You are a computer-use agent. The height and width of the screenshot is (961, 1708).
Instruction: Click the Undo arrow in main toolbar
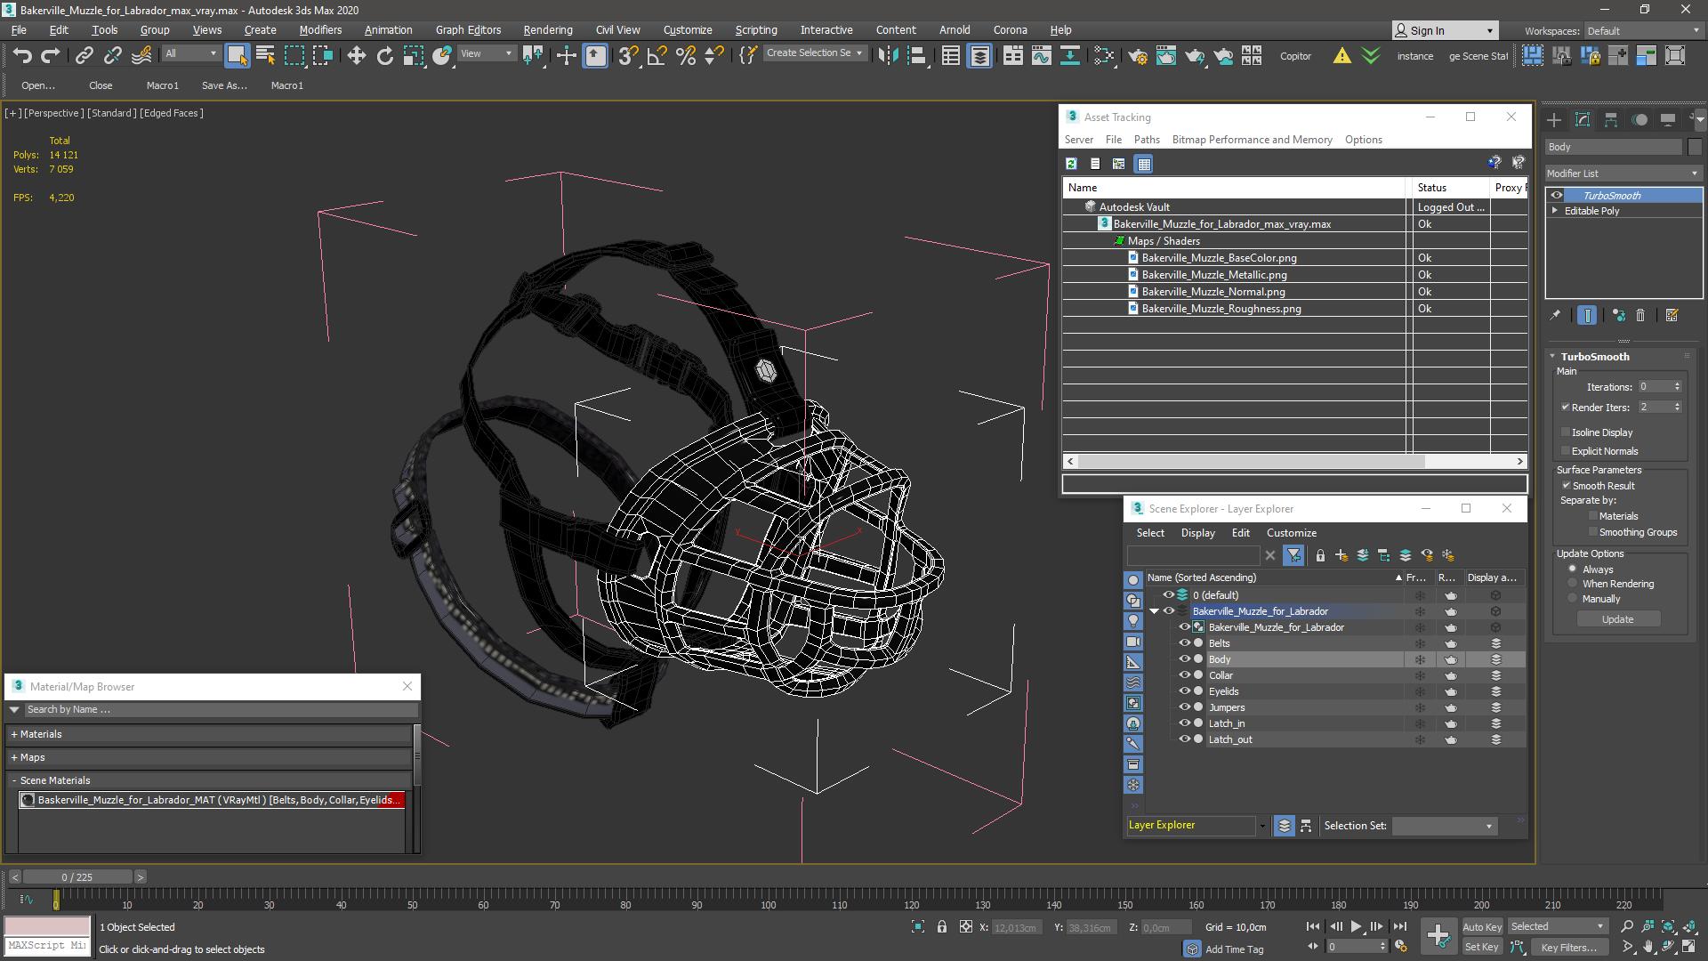(22, 55)
